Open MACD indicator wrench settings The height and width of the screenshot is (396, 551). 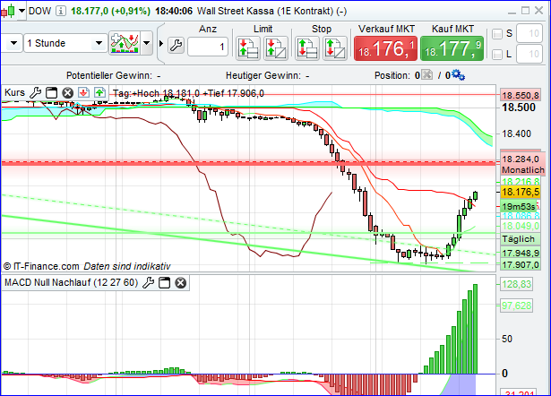(149, 282)
